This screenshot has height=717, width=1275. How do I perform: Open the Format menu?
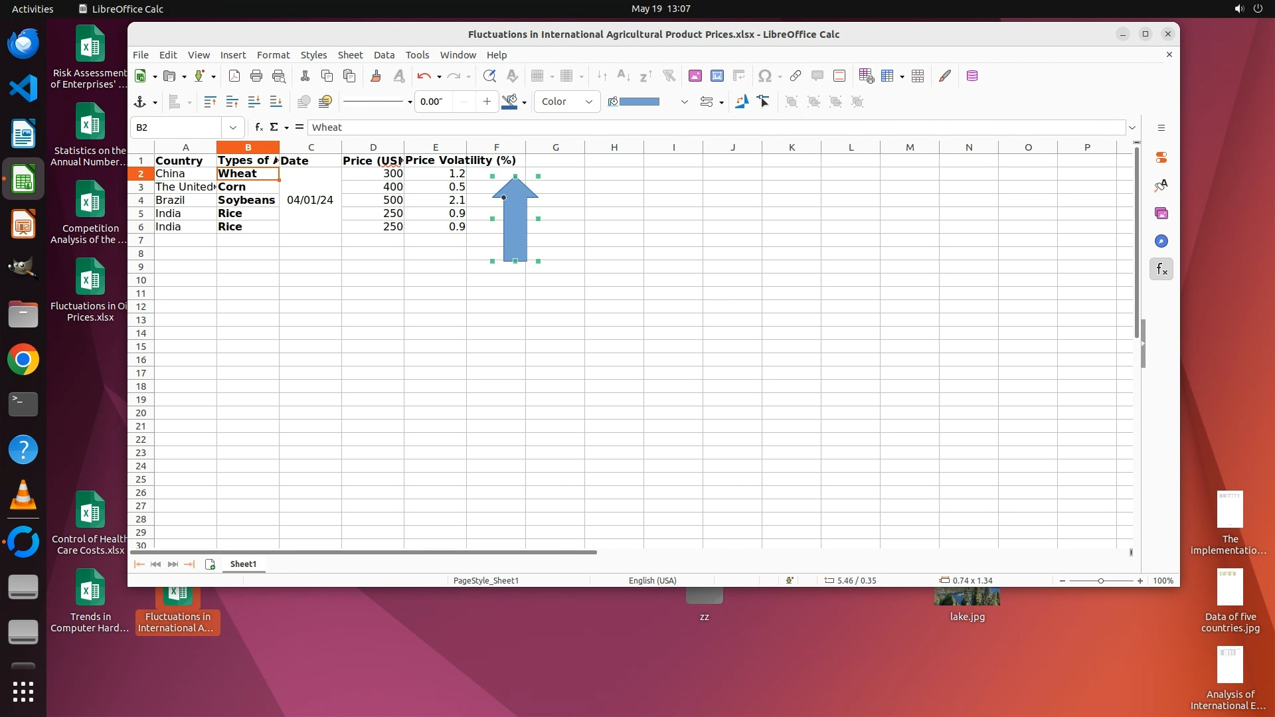pos(273,55)
